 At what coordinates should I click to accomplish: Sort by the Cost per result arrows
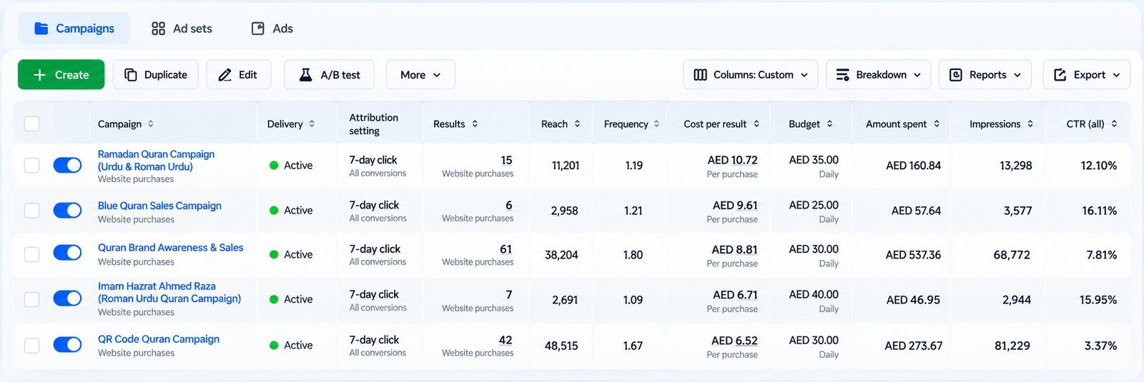coord(756,124)
